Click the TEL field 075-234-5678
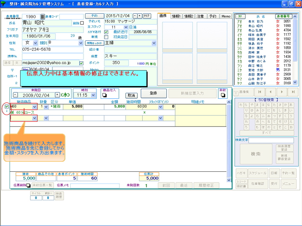Screen dimensions: 302x226 [x=53, y=50]
